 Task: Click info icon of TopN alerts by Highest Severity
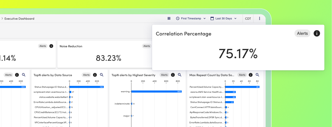pyautogui.click(x=173, y=75)
